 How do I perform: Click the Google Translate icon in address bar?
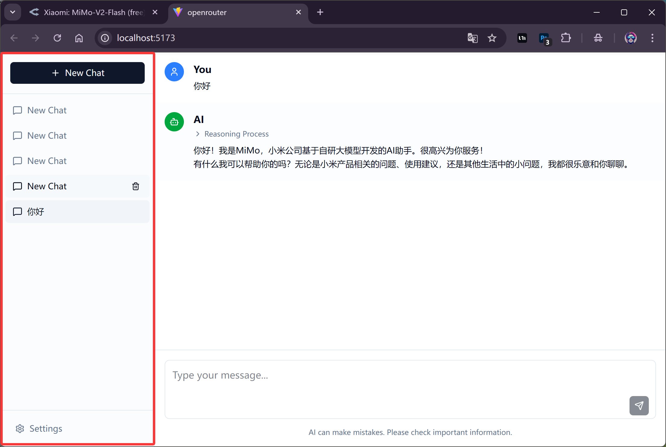pyautogui.click(x=472, y=38)
